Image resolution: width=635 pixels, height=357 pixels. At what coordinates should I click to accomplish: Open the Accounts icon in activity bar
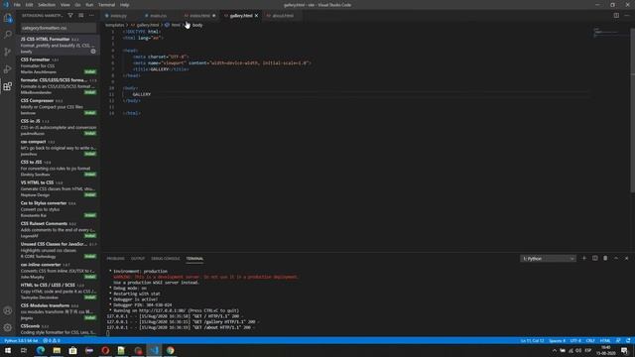[8, 310]
